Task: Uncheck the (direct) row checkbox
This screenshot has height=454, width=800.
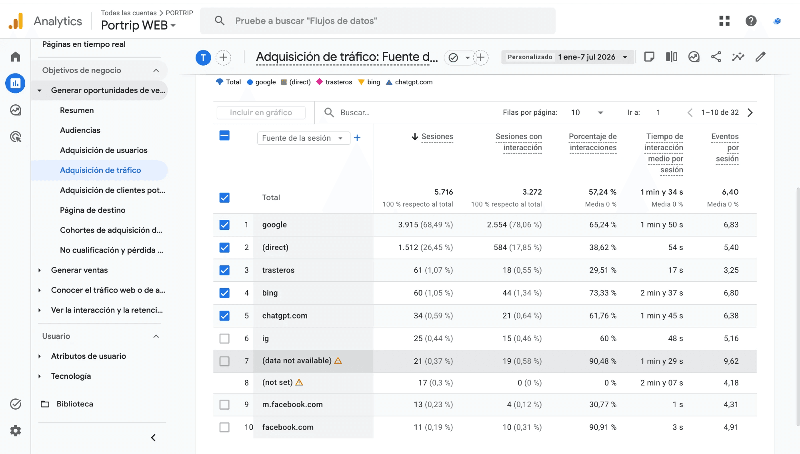Action: 224,247
